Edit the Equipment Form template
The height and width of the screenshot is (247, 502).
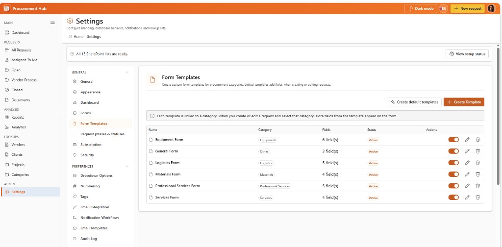[x=467, y=140]
